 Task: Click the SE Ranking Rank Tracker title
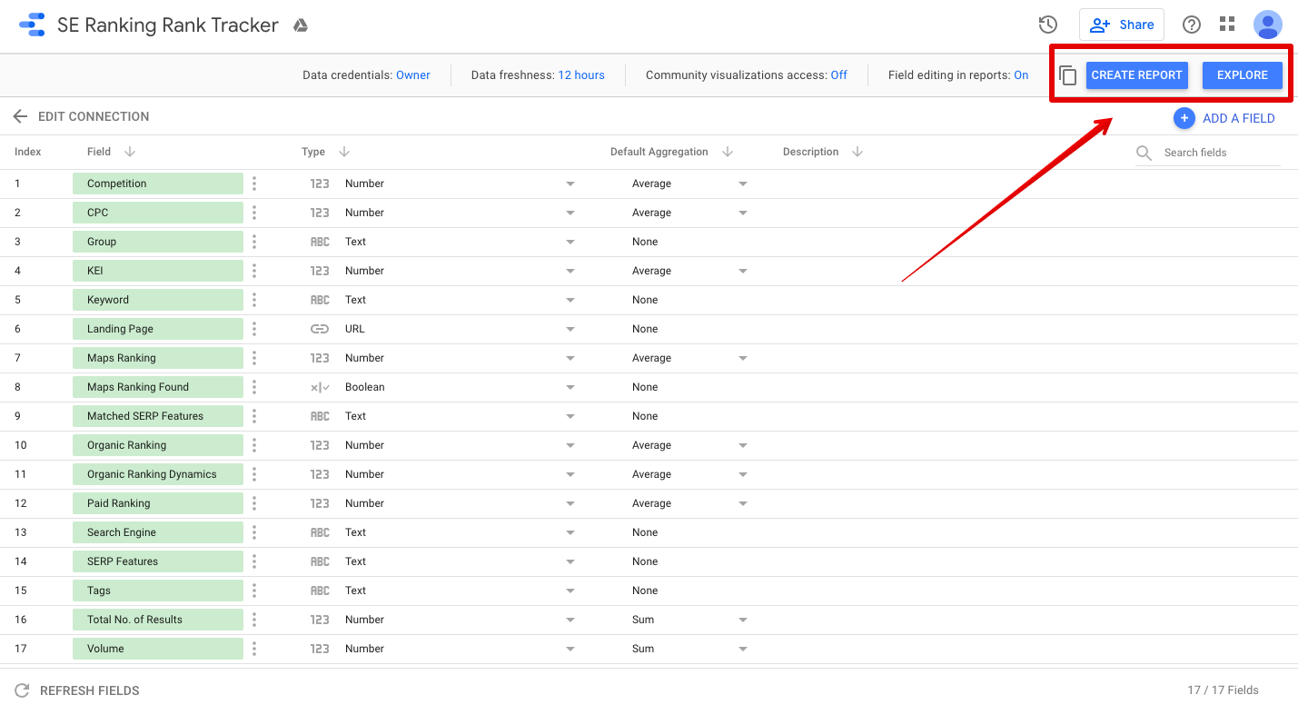coord(168,25)
